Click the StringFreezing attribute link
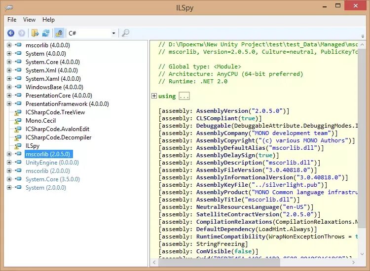Image resolution: width=370 pixels, height=271 pixels. [221, 244]
